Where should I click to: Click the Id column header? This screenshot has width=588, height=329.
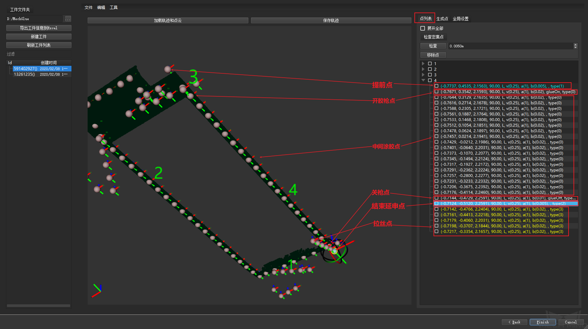(10, 63)
